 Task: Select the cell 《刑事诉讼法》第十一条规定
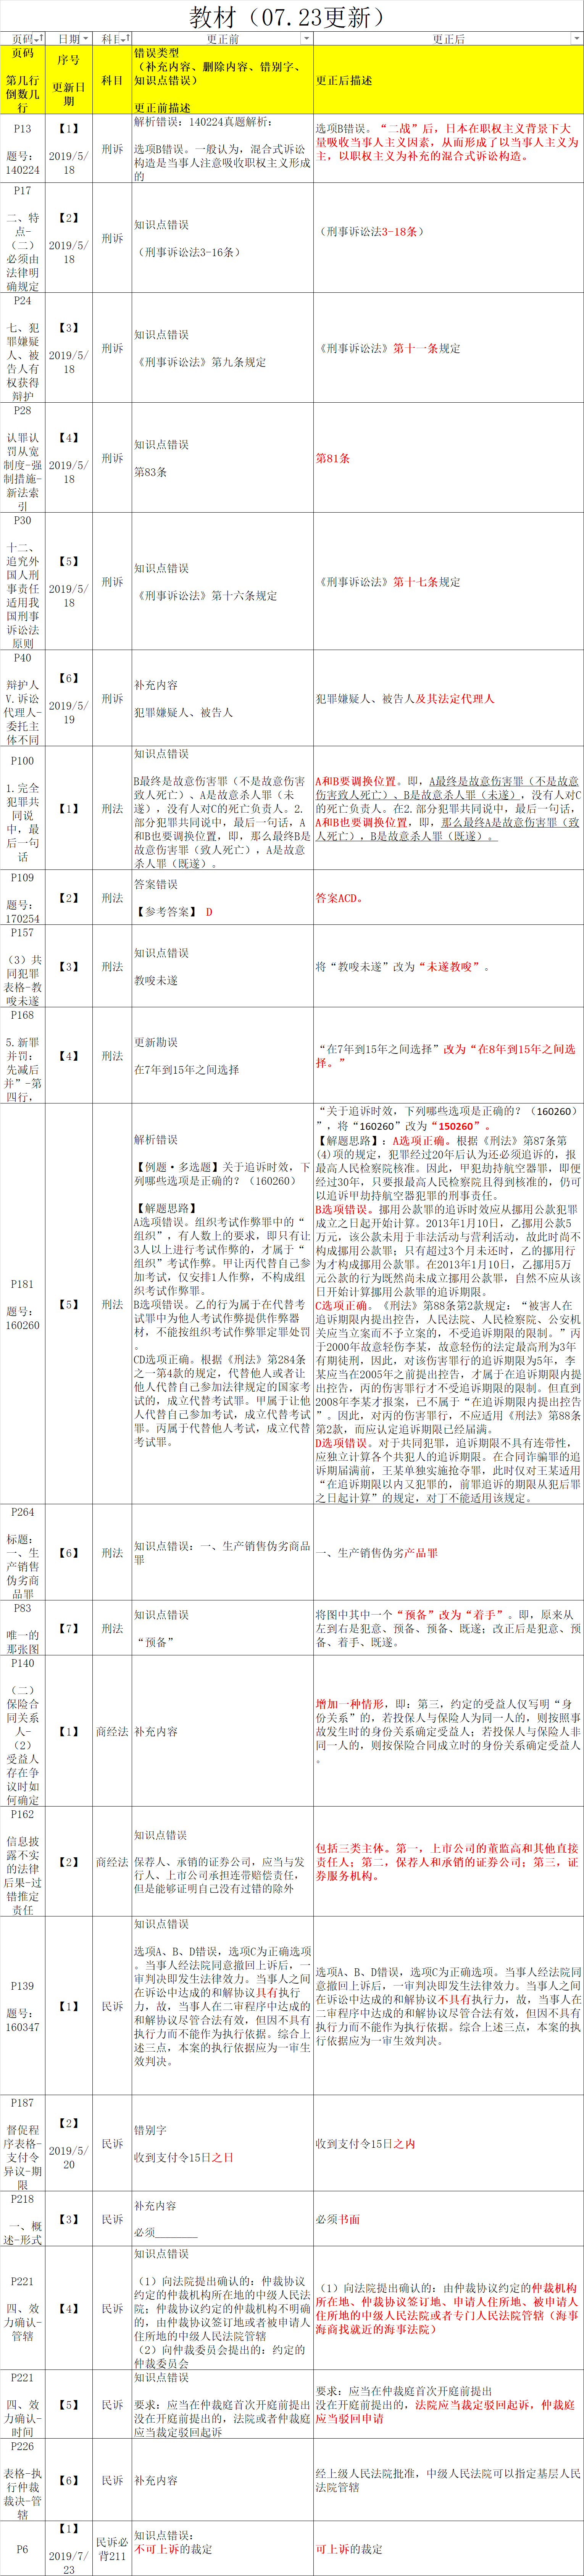click(449, 348)
